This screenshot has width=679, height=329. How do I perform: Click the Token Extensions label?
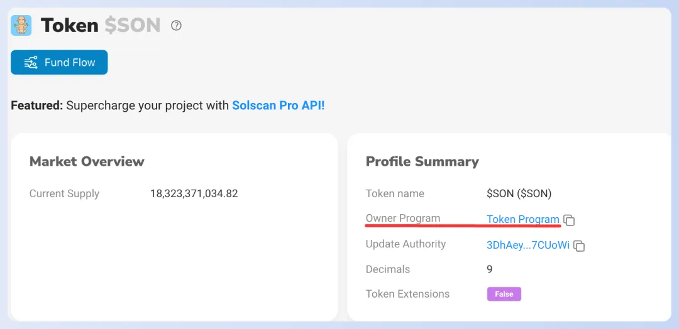point(408,294)
